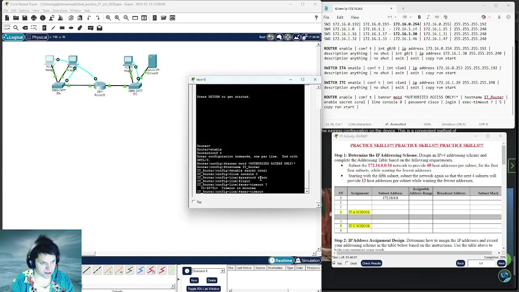Choose the Inspect magnifier tool
The width and height of the screenshot is (519, 292).
pos(16,28)
